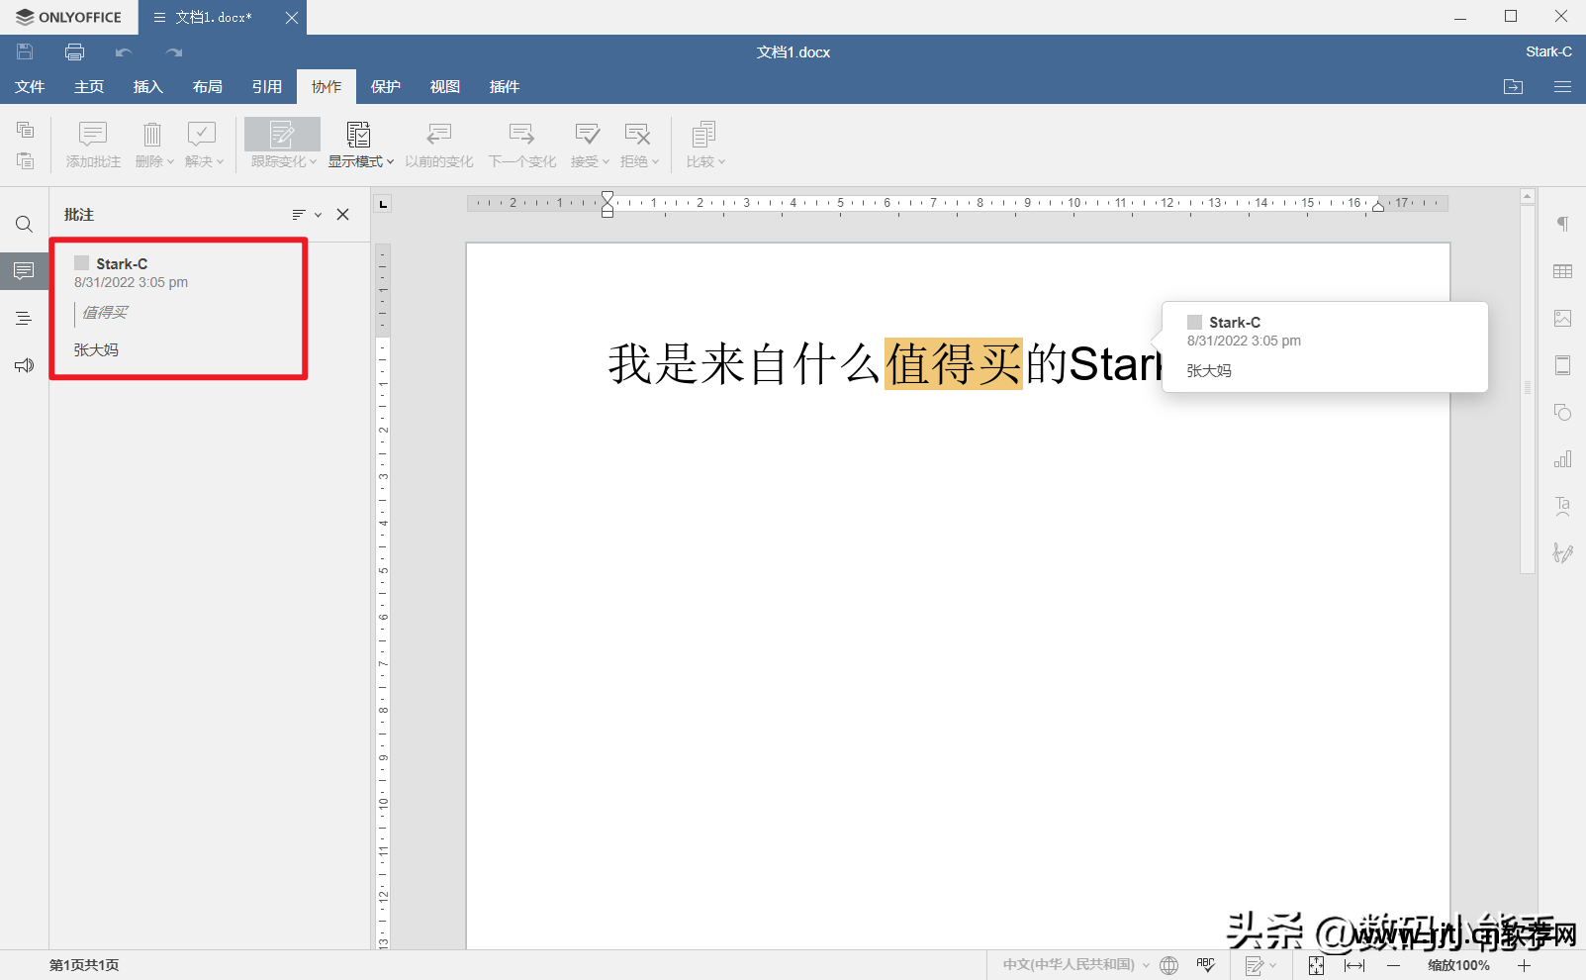The image size is (1586, 980).
Task: Open comments sort dropdown in 批注 panel
Action: coord(307,215)
